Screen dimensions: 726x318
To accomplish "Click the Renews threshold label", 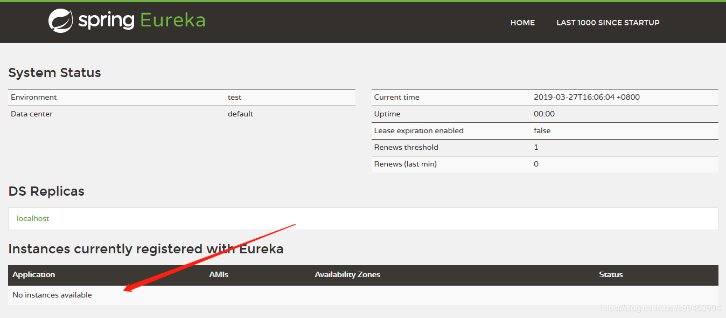I will pos(406,147).
